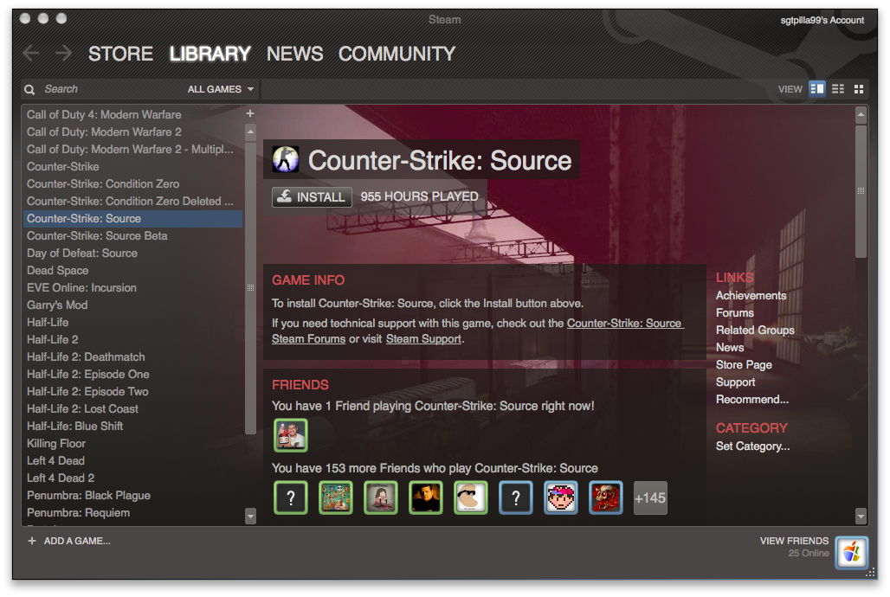Click the INSTALL button
Screen dimensions: 890x597
(x=312, y=197)
